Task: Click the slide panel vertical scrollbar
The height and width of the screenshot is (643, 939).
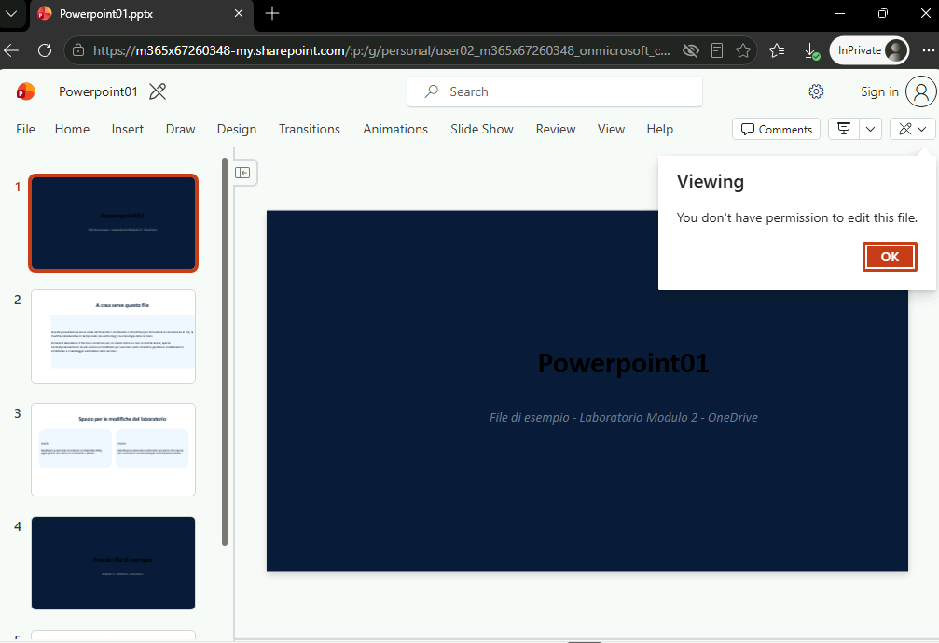Action: [x=225, y=352]
